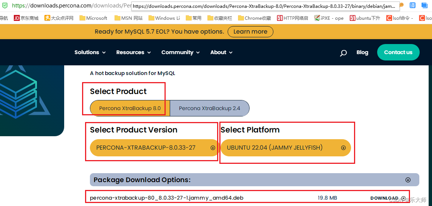The width and height of the screenshot is (432, 206).
Task: Open the lsof命令 bookmark
Action: tap(400, 18)
